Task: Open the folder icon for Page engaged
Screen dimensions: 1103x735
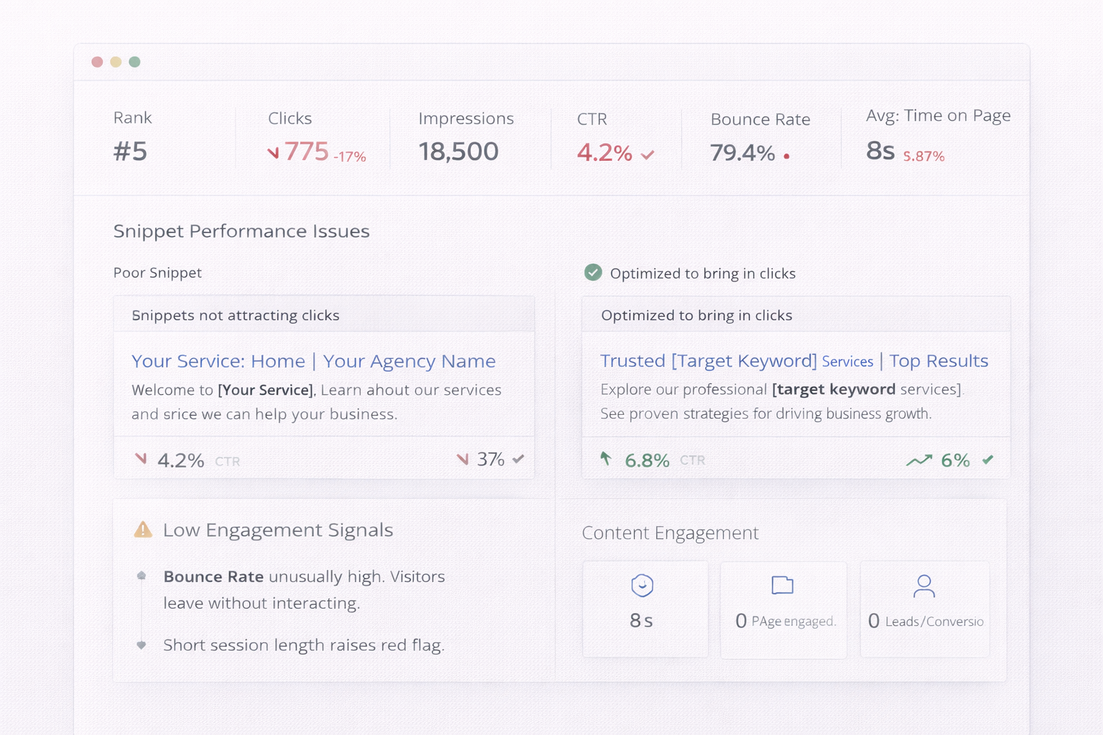Action: 783,586
